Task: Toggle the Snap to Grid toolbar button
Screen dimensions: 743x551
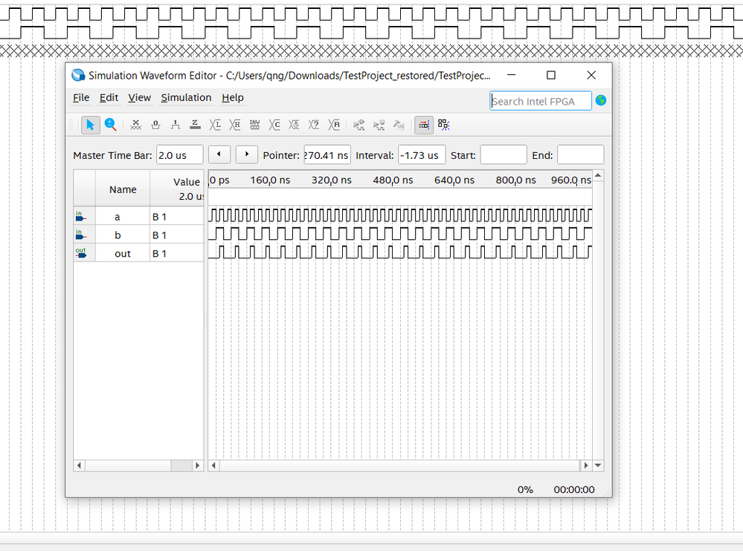Action: tap(423, 125)
